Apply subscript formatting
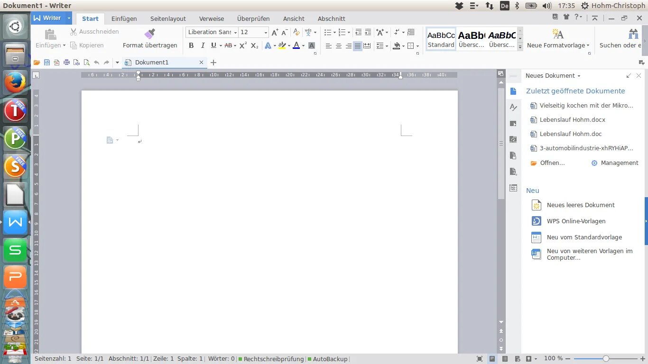The height and width of the screenshot is (364, 648). (x=255, y=45)
